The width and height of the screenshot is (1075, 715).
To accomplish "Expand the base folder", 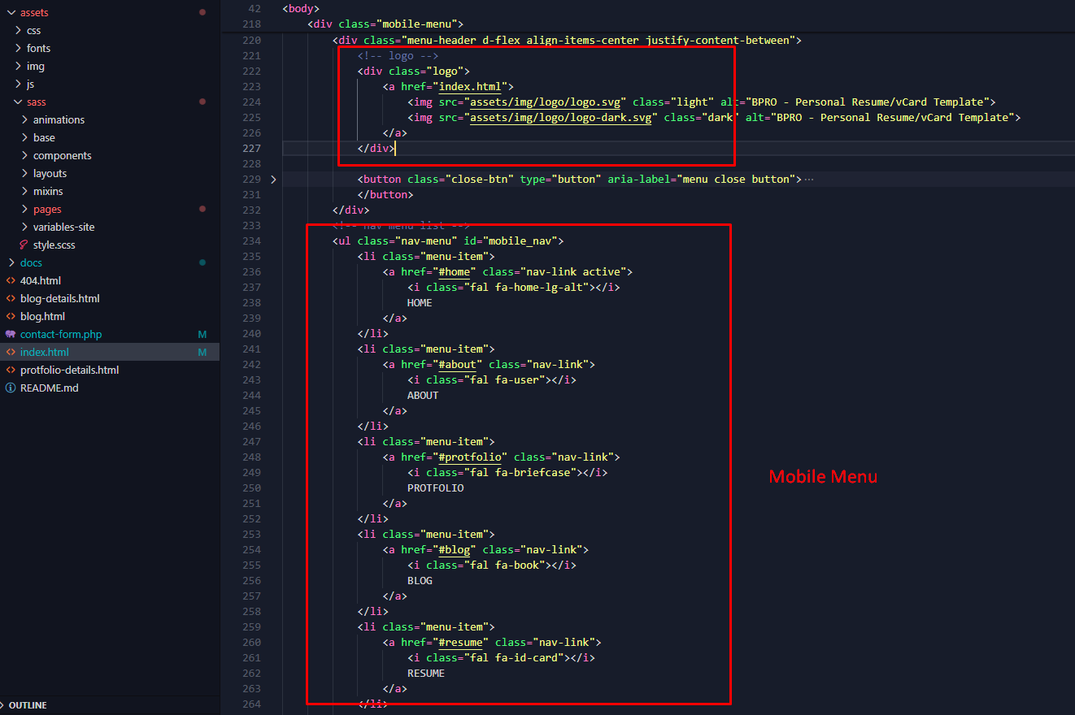I will (x=25, y=137).
